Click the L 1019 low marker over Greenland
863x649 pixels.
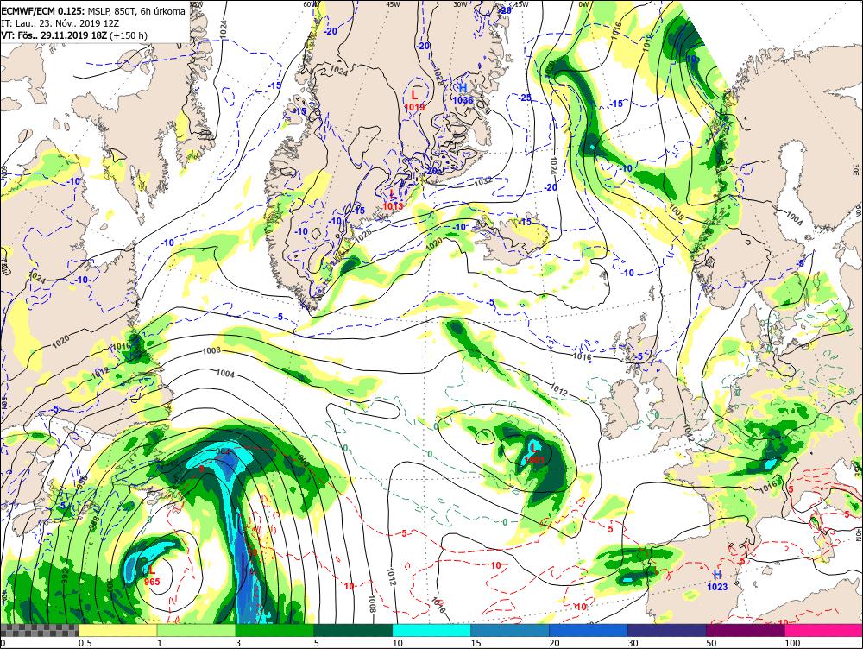click(x=414, y=100)
